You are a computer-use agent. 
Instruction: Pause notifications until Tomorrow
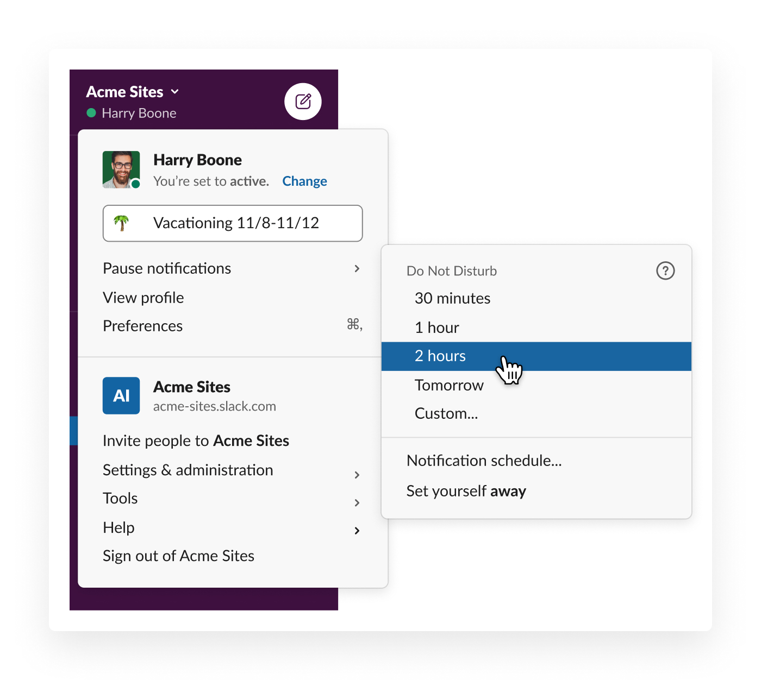[x=537, y=385]
